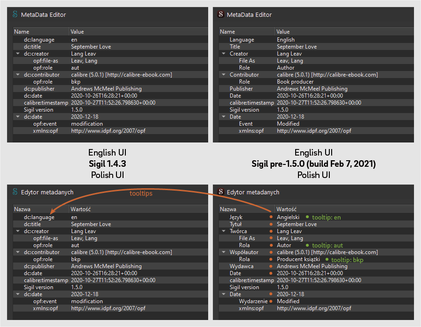Select the Wydawca row
This screenshot has height=327, width=421.
coord(316,266)
